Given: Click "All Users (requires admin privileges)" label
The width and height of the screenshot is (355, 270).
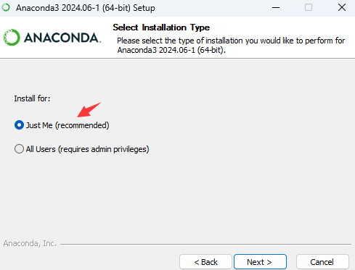Looking at the screenshot, I should [x=87, y=149].
